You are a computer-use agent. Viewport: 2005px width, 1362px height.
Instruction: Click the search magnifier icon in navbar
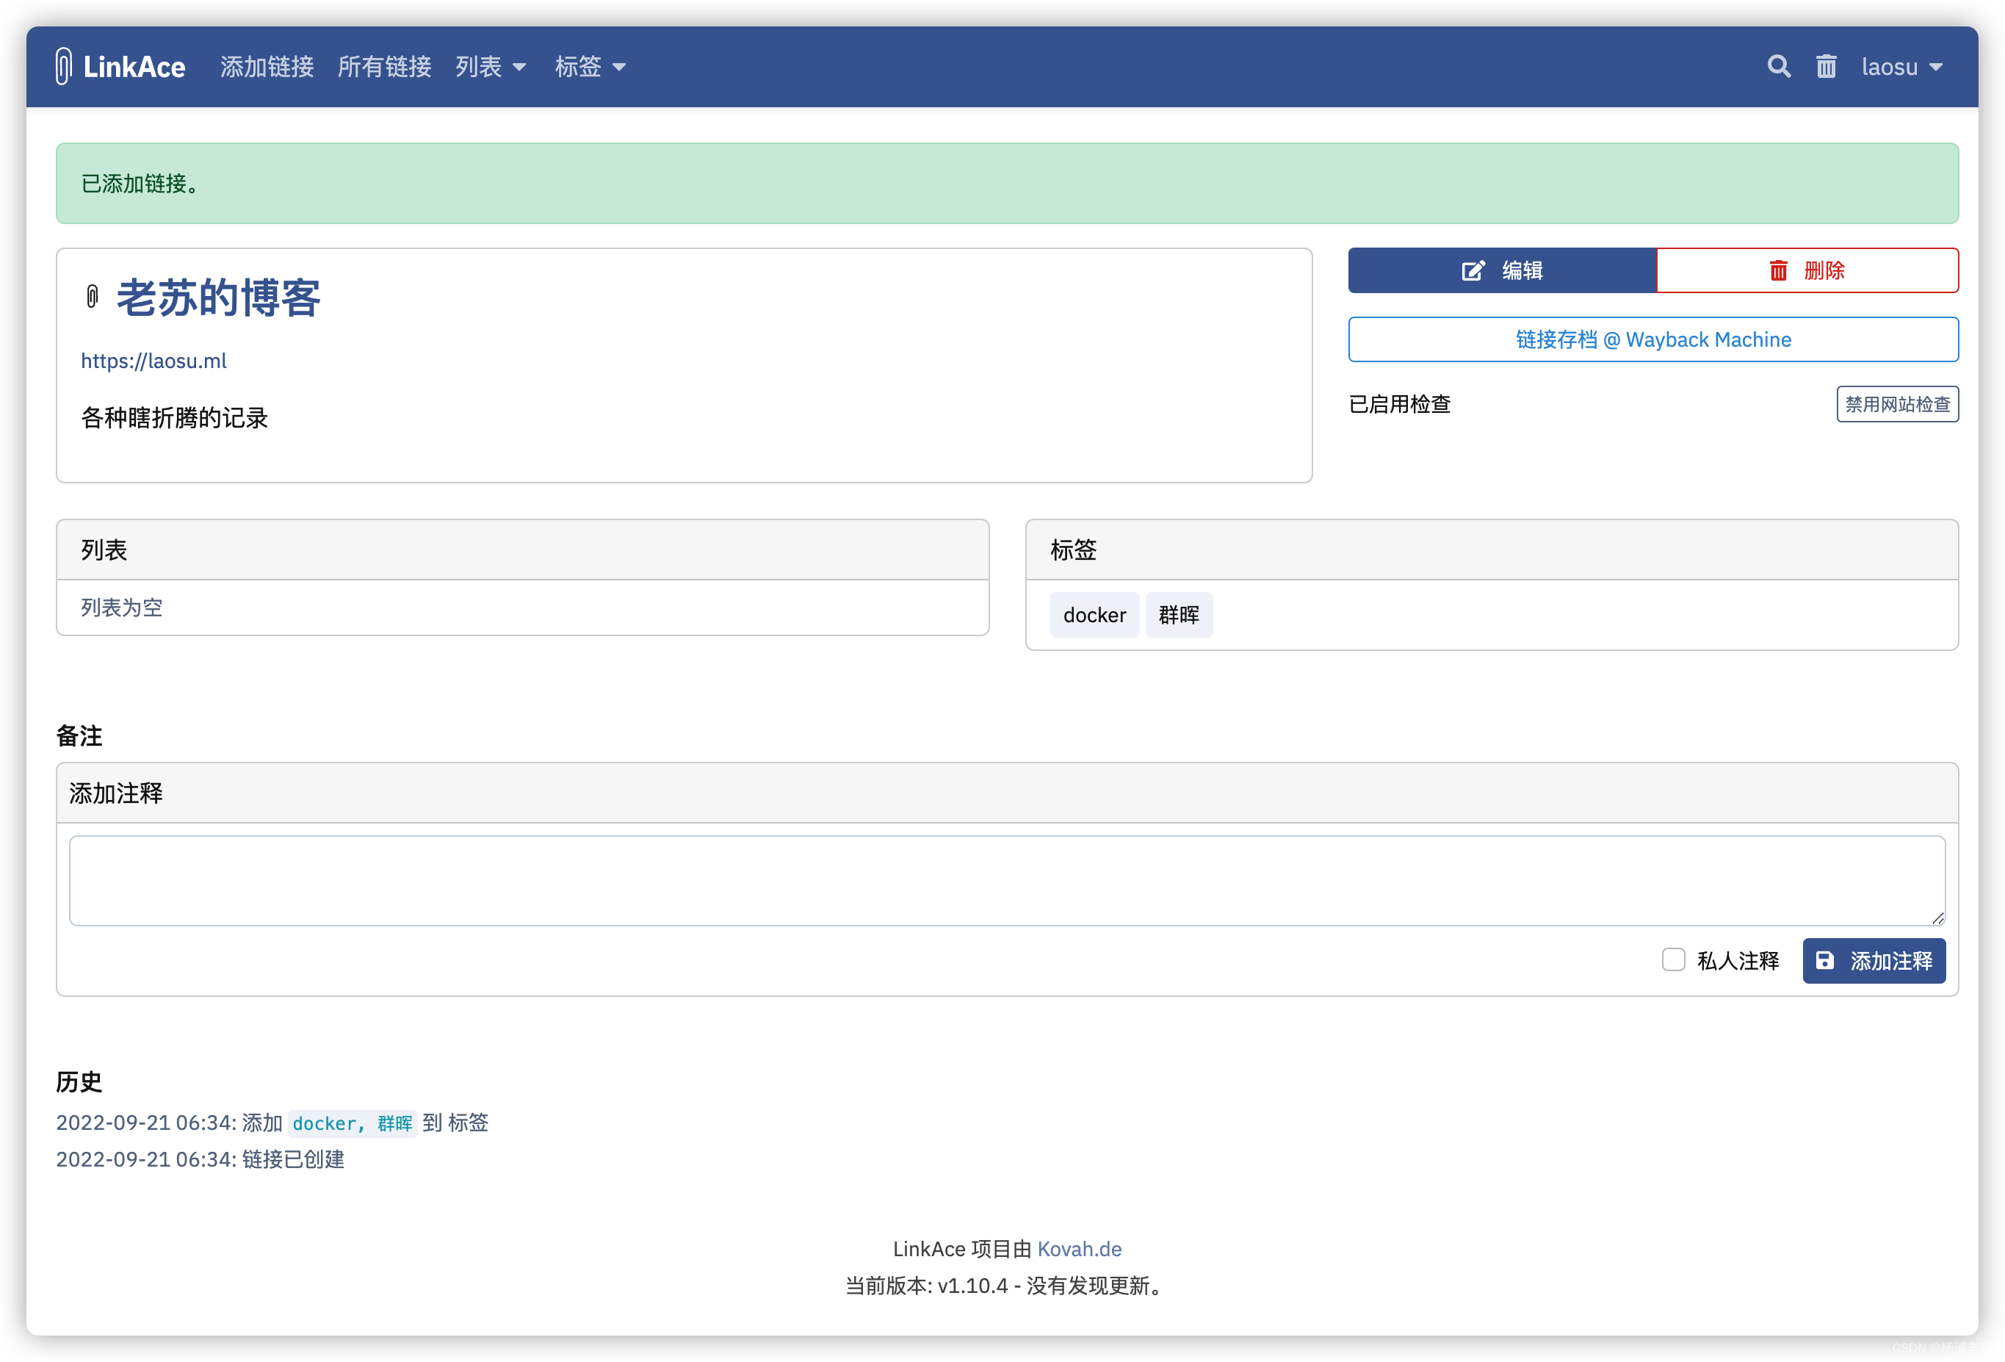point(1778,66)
